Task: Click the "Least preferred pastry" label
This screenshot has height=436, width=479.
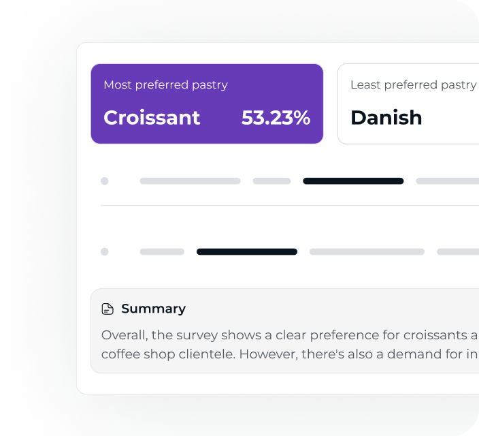Action: pos(413,85)
